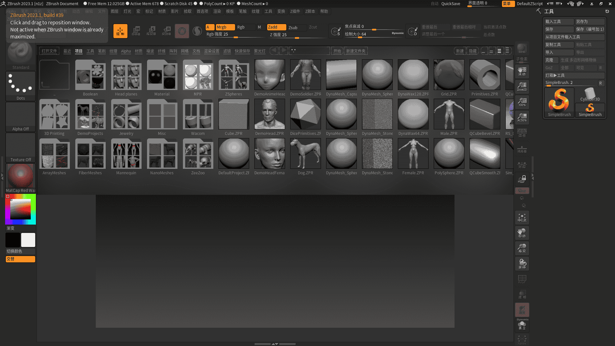Click the Standard brush icon
This screenshot has height=346, width=615.
20,53
